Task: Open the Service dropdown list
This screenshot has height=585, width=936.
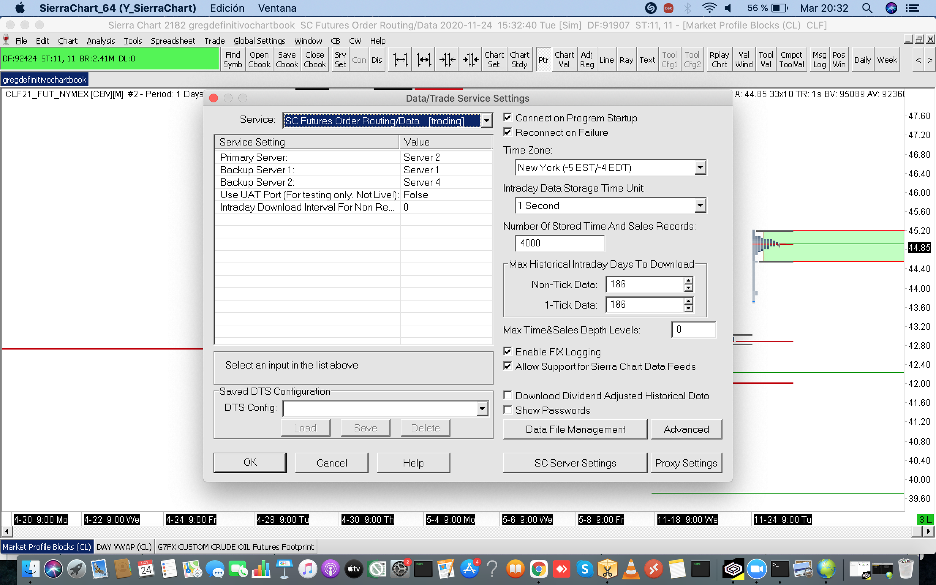Action: click(x=486, y=121)
